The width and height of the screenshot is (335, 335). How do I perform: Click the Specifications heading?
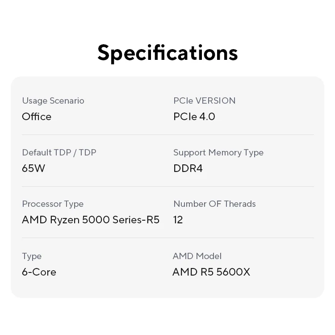167,52
